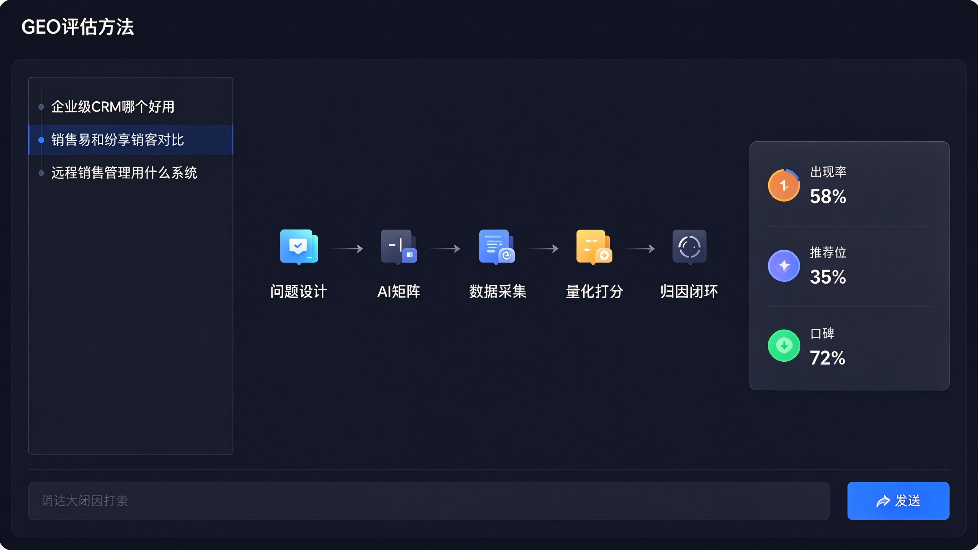The height and width of the screenshot is (550, 978).
Task: Click the purple 推荐位 star icon
Action: point(783,266)
